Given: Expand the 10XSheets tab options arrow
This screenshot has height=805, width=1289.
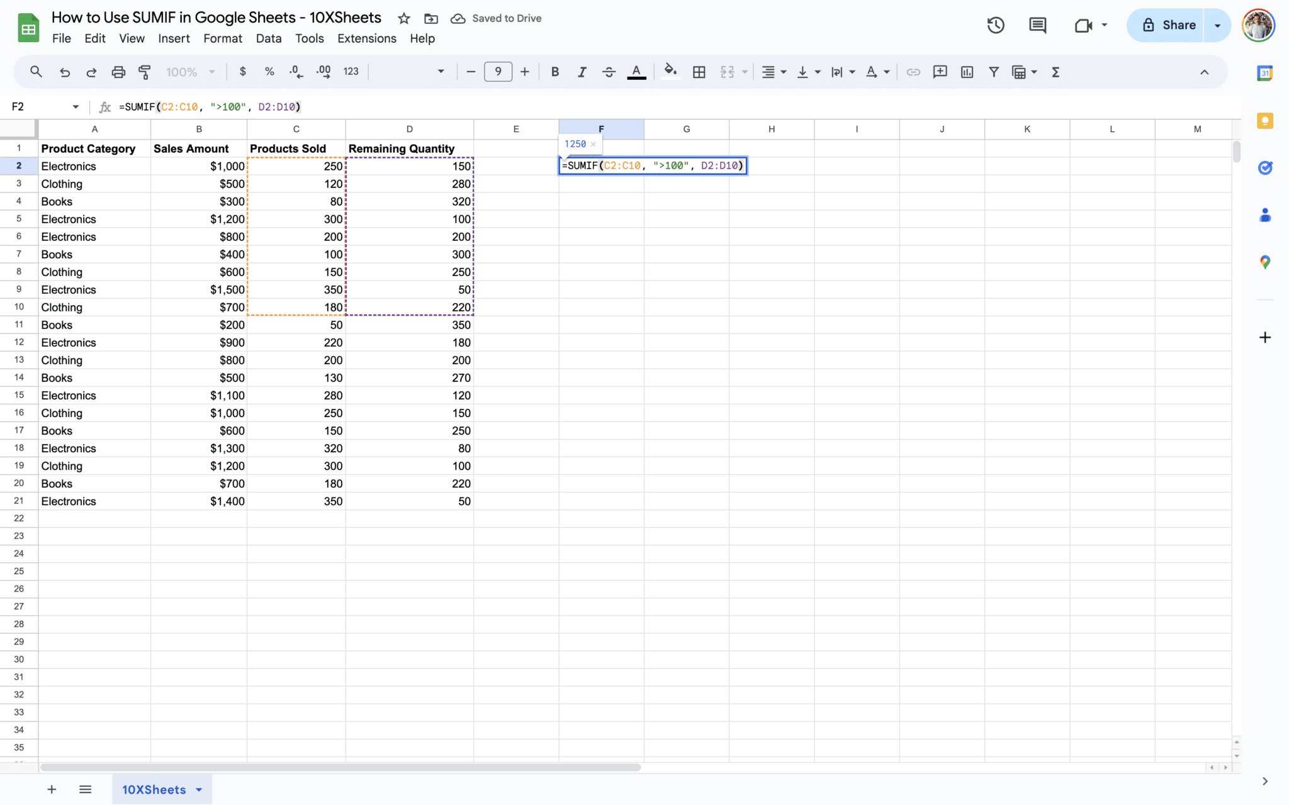Looking at the screenshot, I should (199, 789).
